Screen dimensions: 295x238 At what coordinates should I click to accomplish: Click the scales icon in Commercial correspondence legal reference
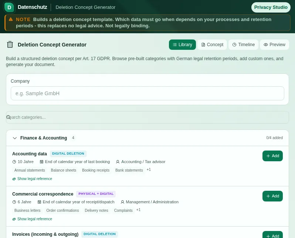(14, 219)
